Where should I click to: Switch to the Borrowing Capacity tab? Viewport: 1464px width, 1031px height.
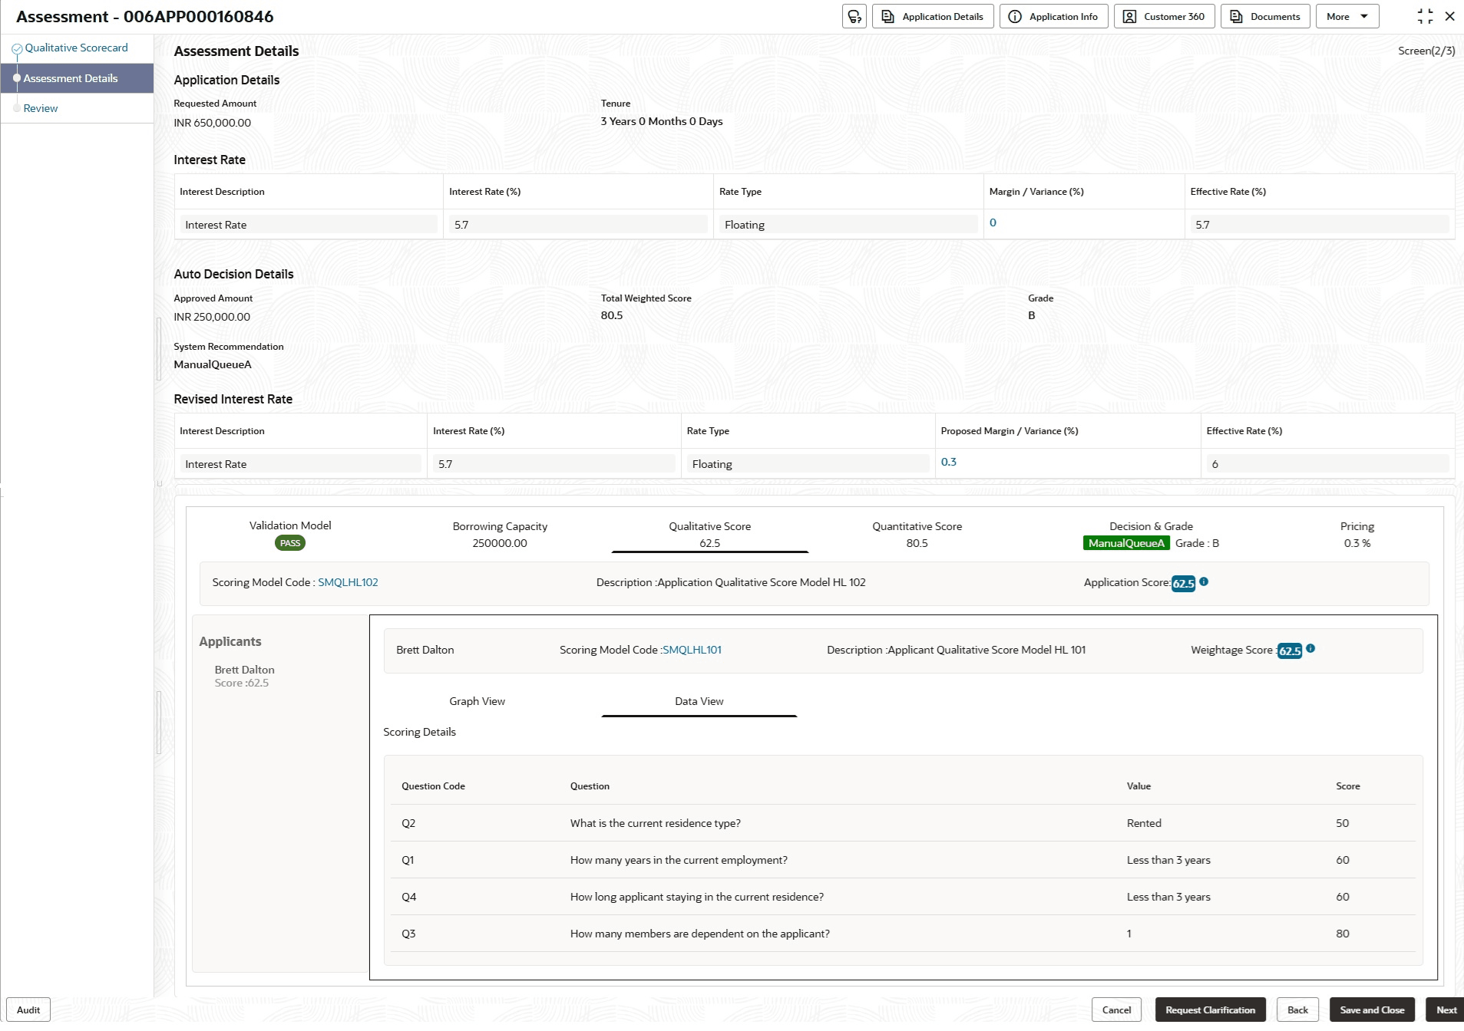pyautogui.click(x=500, y=534)
